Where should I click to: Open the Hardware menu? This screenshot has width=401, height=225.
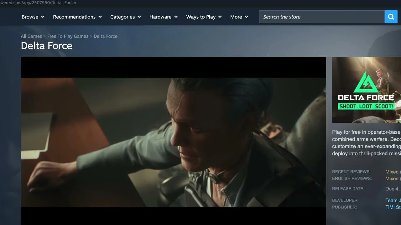(x=164, y=17)
